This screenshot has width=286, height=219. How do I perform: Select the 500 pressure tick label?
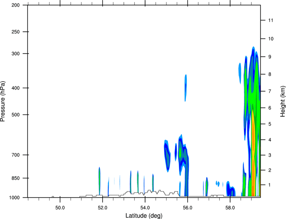(x=15, y=115)
